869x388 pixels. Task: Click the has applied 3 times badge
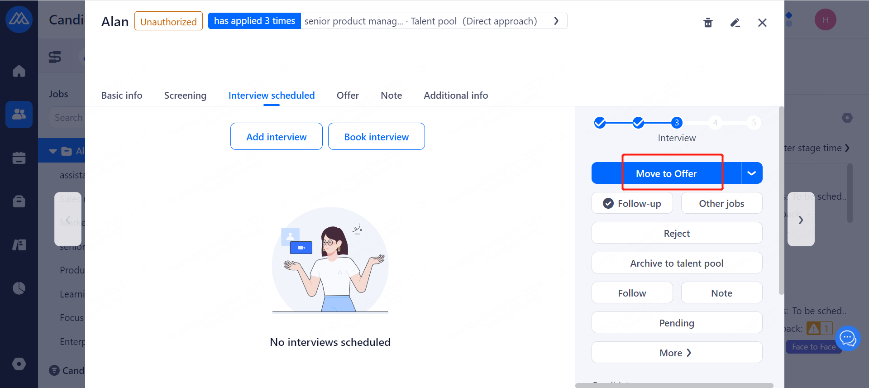coord(254,21)
